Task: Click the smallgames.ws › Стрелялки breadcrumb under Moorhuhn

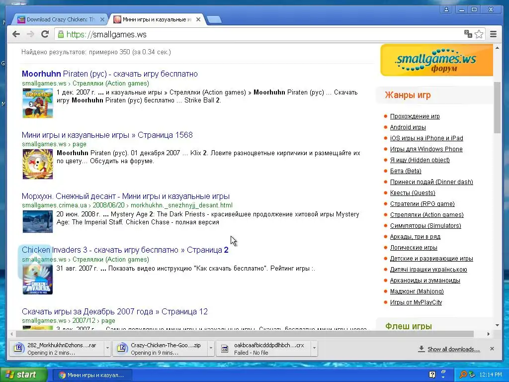Action: coord(85,83)
